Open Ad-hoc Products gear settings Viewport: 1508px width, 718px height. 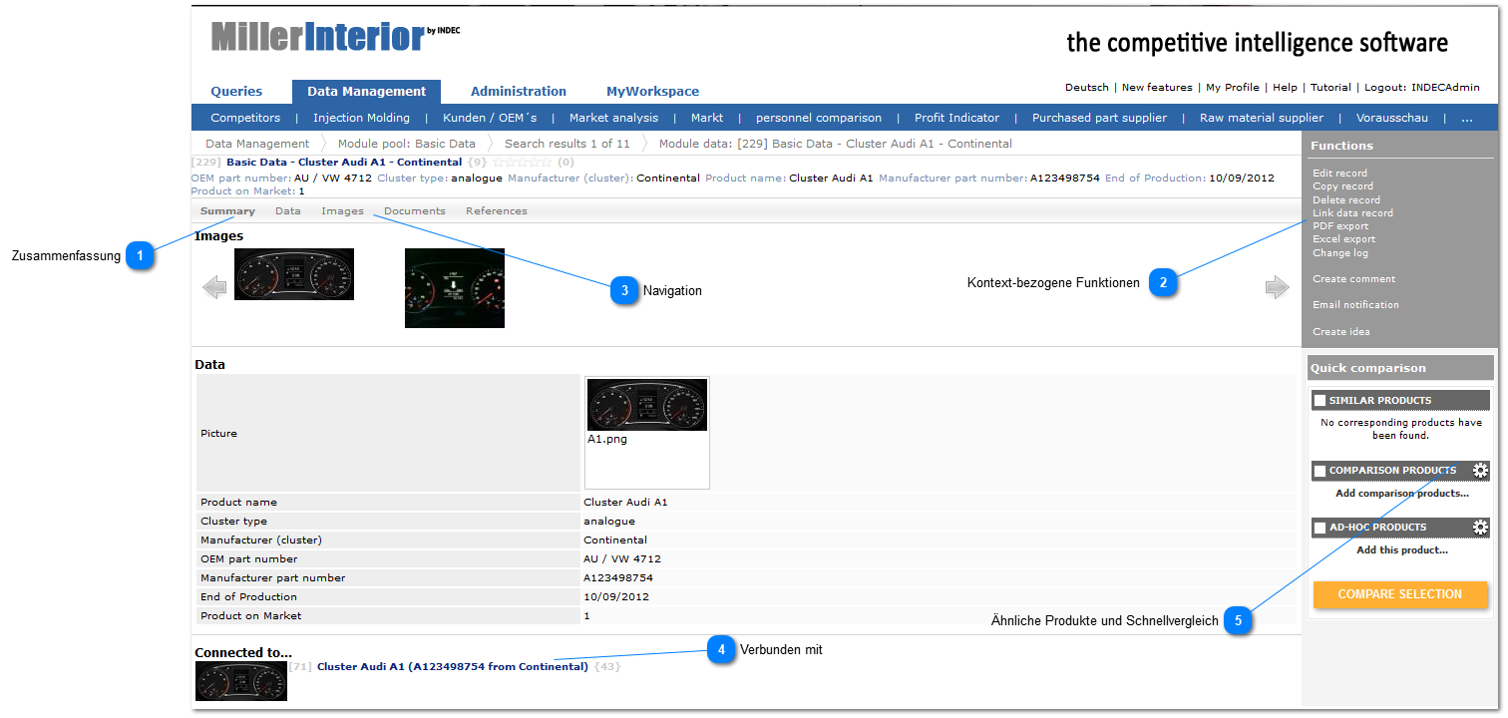pyautogui.click(x=1480, y=528)
